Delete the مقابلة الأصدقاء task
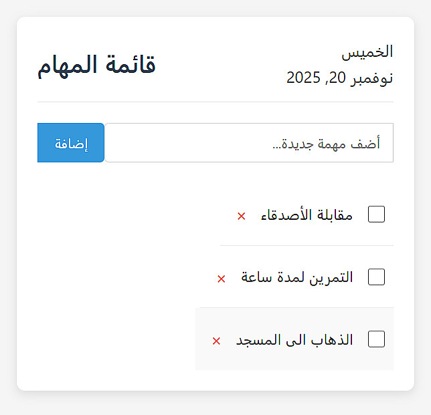The width and height of the screenshot is (431, 415). [x=242, y=216]
